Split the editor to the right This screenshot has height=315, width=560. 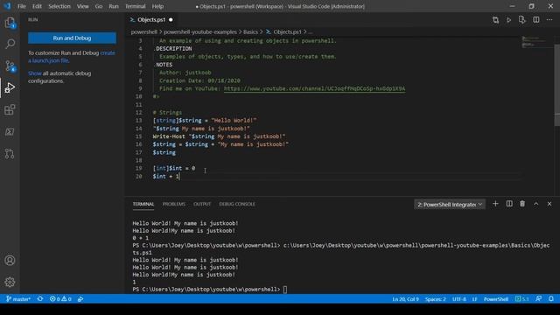536,20
